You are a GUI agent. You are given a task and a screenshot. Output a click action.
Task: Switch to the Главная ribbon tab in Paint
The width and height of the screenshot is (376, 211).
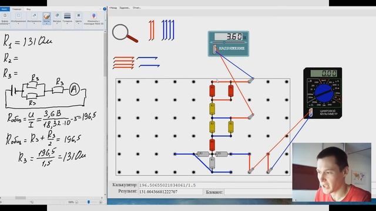17,9
